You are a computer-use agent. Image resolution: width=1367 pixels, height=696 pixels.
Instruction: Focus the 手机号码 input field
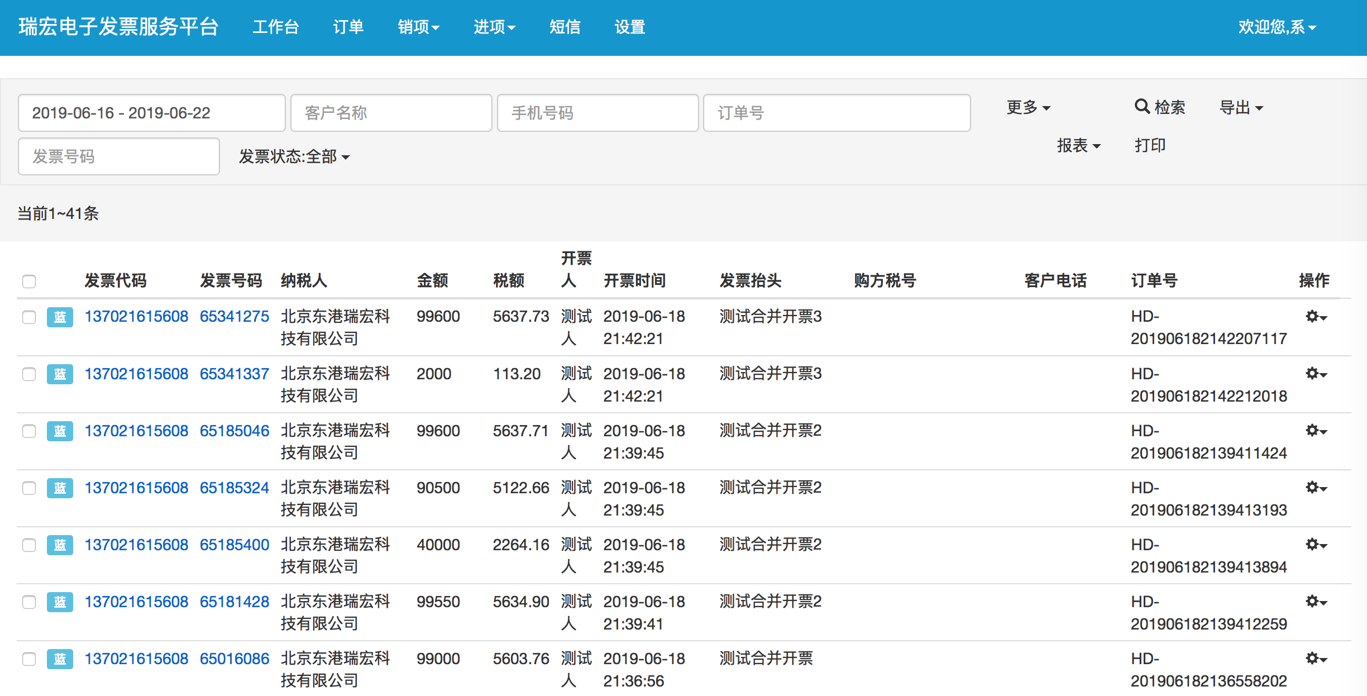click(598, 113)
